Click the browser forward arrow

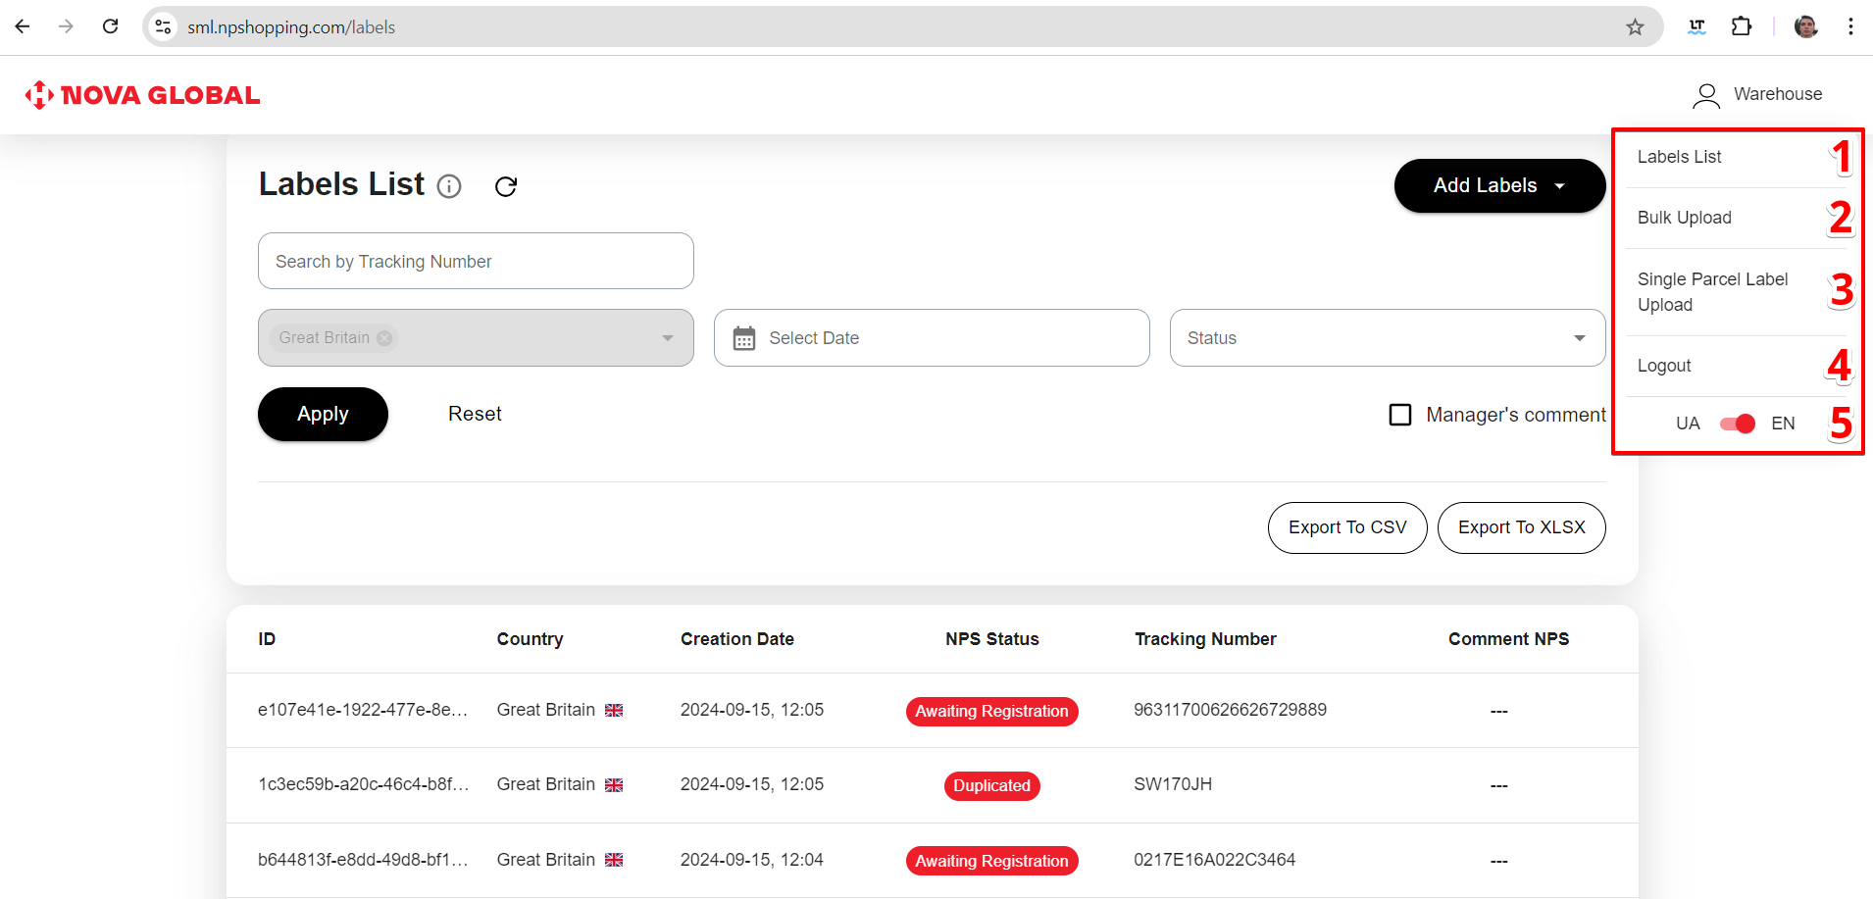(67, 26)
